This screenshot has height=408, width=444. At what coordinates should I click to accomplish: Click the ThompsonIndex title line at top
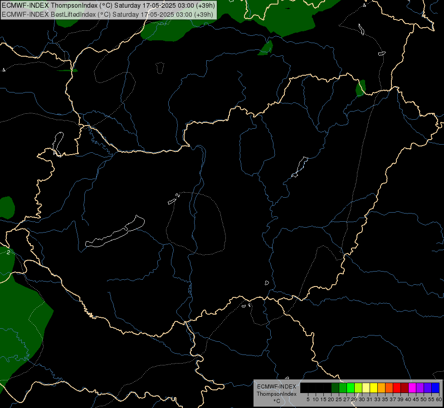tap(108, 5)
